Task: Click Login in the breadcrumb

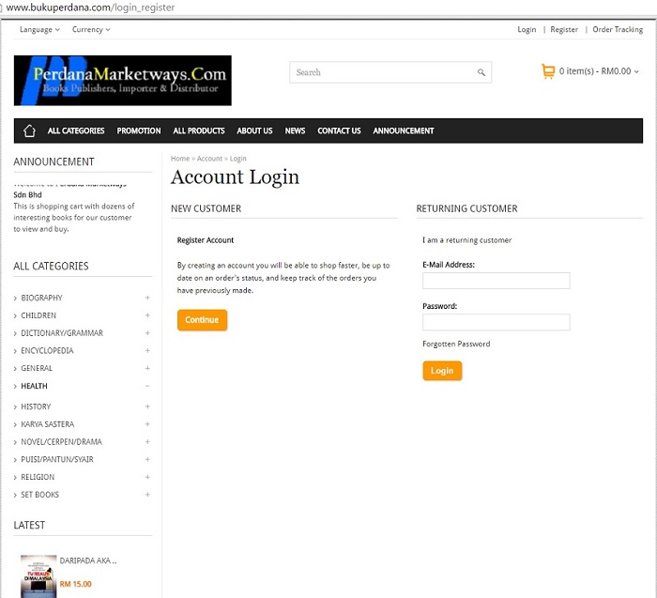Action: (238, 159)
